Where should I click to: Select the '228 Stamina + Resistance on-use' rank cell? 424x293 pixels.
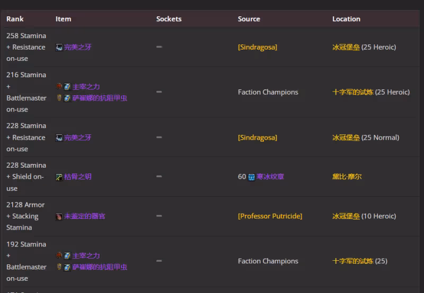click(x=26, y=138)
